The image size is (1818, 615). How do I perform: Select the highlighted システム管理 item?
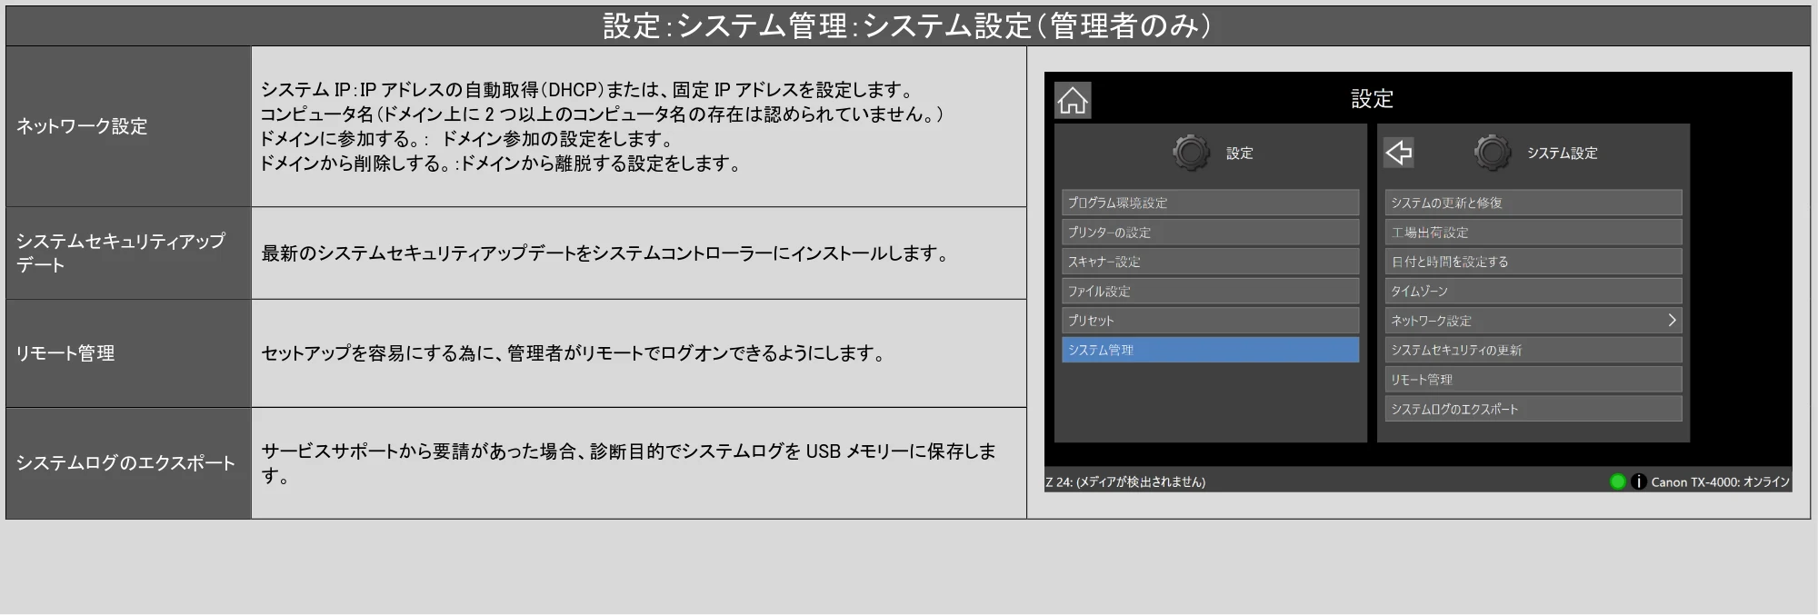click(x=1210, y=350)
